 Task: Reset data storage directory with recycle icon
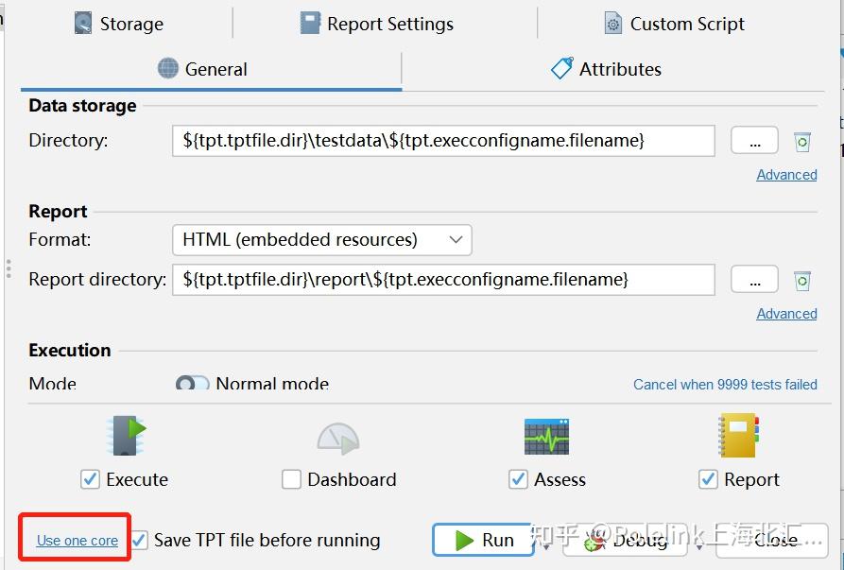coord(802,142)
